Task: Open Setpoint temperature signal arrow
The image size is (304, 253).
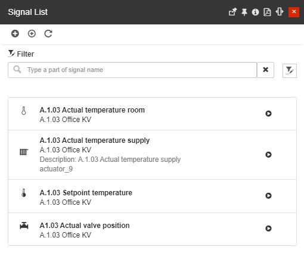Action: [x=268, y=196]
